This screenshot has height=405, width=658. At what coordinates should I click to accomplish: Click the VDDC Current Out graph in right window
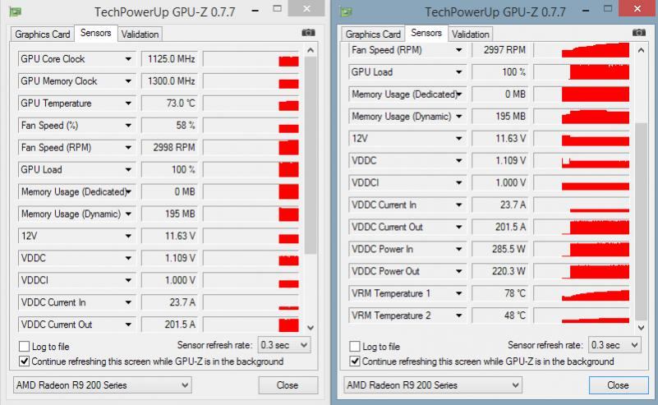(x=582, y=227)
